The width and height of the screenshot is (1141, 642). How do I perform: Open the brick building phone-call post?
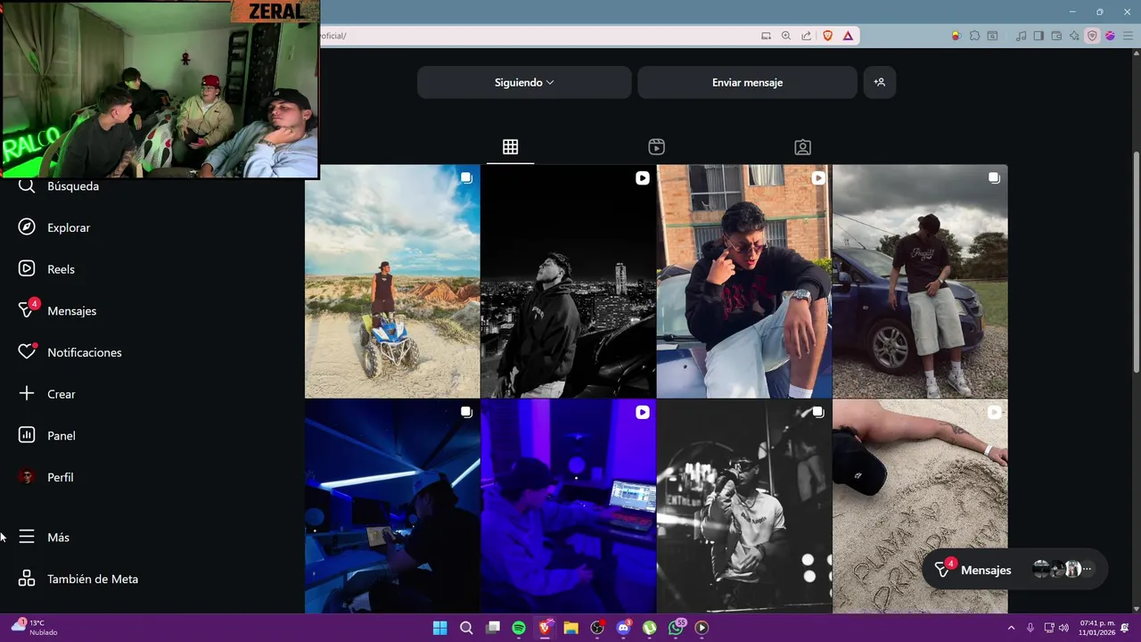(744, 281)
